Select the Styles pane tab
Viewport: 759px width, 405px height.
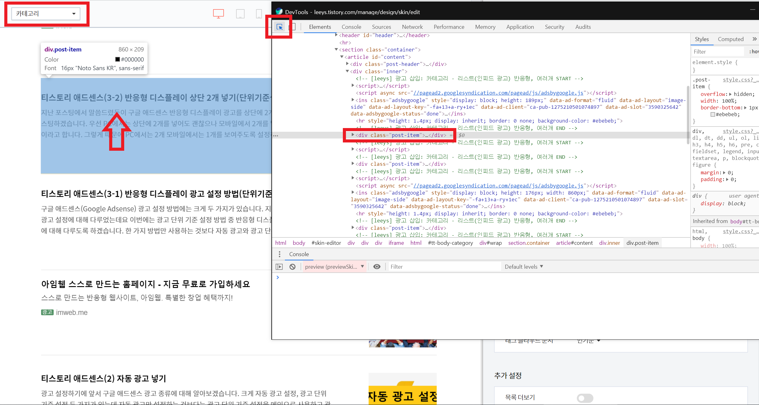point(702,39)
